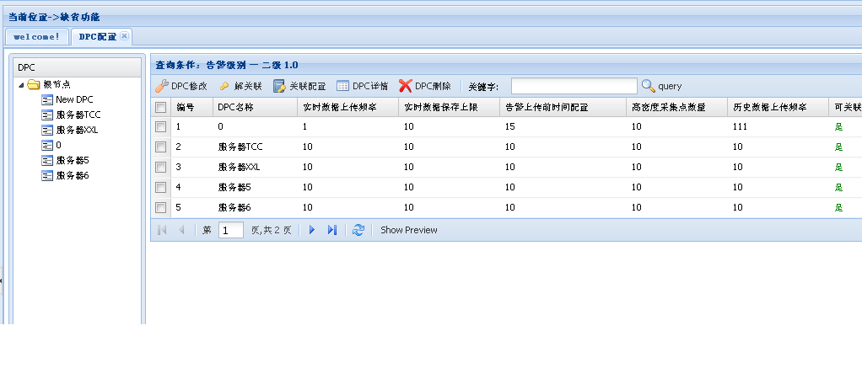The image size is (862, 379).
Task: Check the checkbox for 服务器5 row
Action: [x=160, y=187]
